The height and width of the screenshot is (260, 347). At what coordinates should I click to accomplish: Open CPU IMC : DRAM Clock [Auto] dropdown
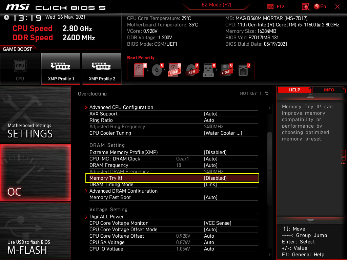pyautogui.click(x=211, y=159)
